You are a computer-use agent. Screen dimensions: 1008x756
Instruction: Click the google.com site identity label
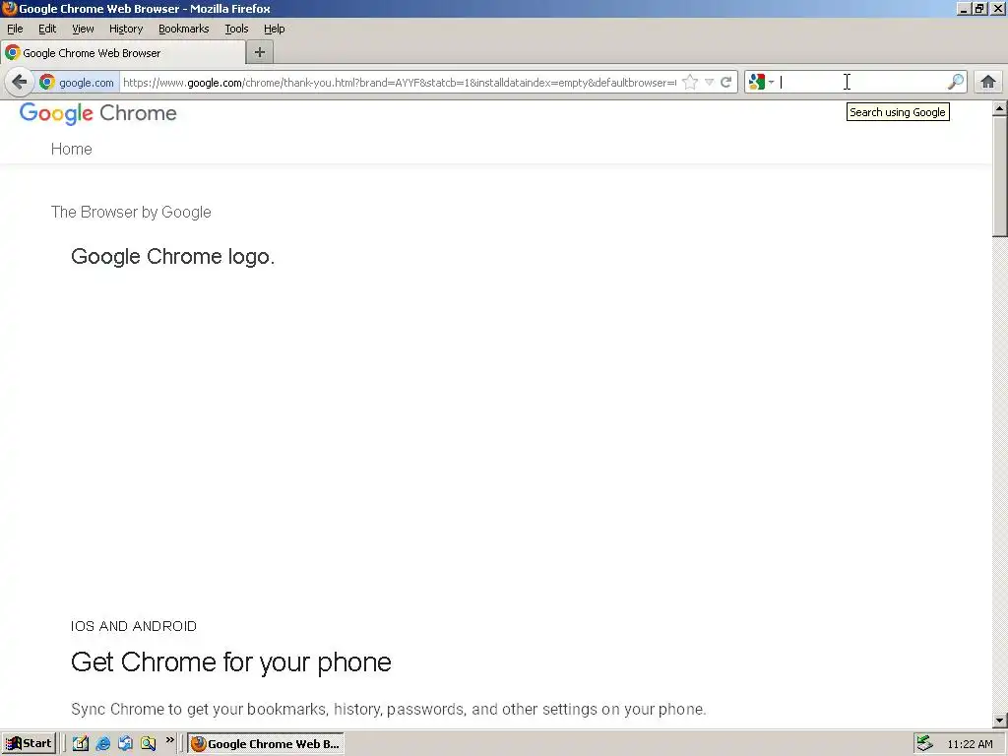[x=87, y=83]
